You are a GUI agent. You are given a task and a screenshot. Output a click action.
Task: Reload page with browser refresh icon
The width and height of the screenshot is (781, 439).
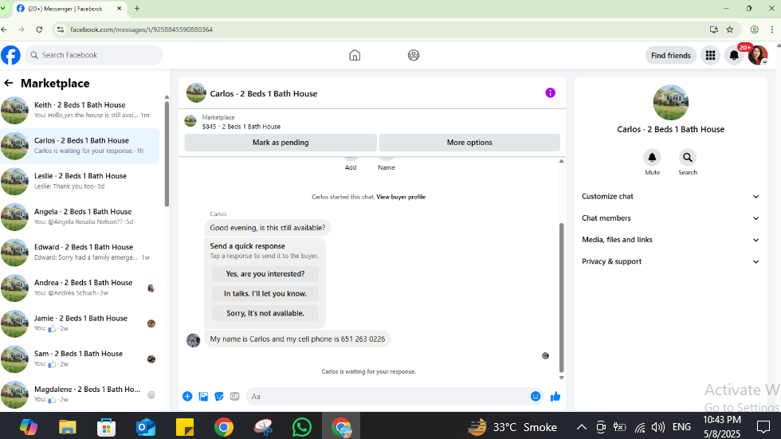pos(39,29)
